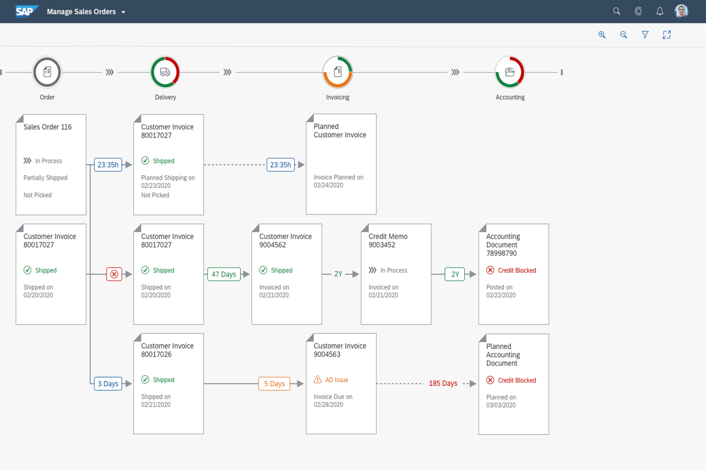Open the filter funnel icon
This screenshot has width=706, height=470.
(645, 35)
